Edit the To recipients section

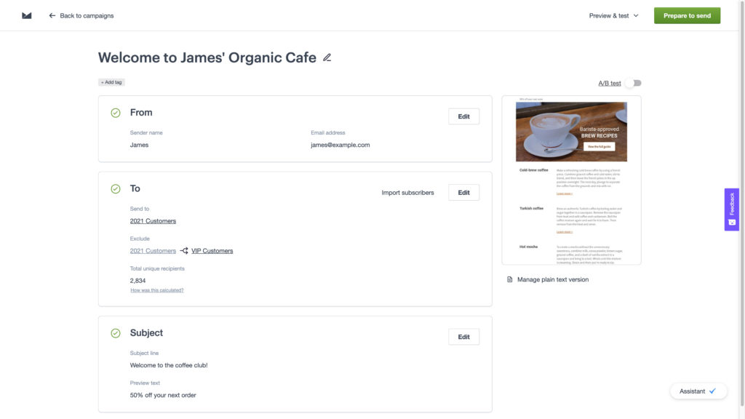pyautogui.click(x=463, y=193)
